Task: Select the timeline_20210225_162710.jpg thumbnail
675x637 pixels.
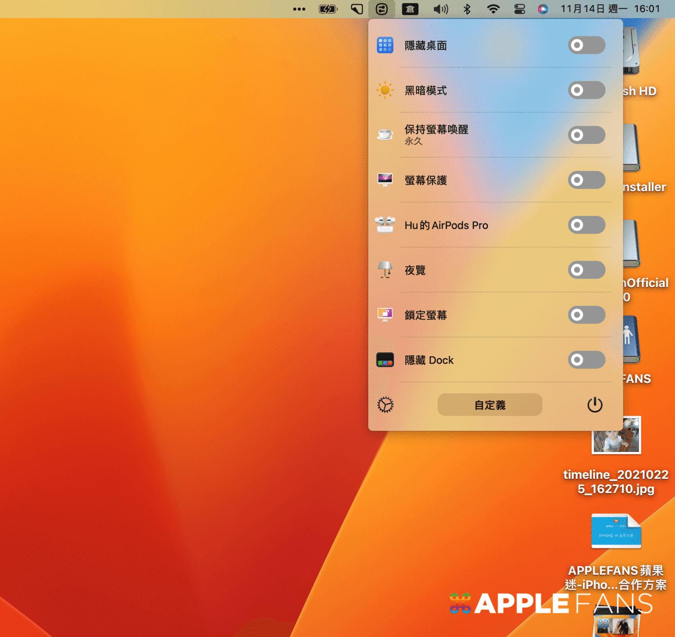Action: (x=616, y=435)
